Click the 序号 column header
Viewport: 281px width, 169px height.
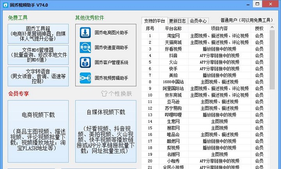coord(150,28)
